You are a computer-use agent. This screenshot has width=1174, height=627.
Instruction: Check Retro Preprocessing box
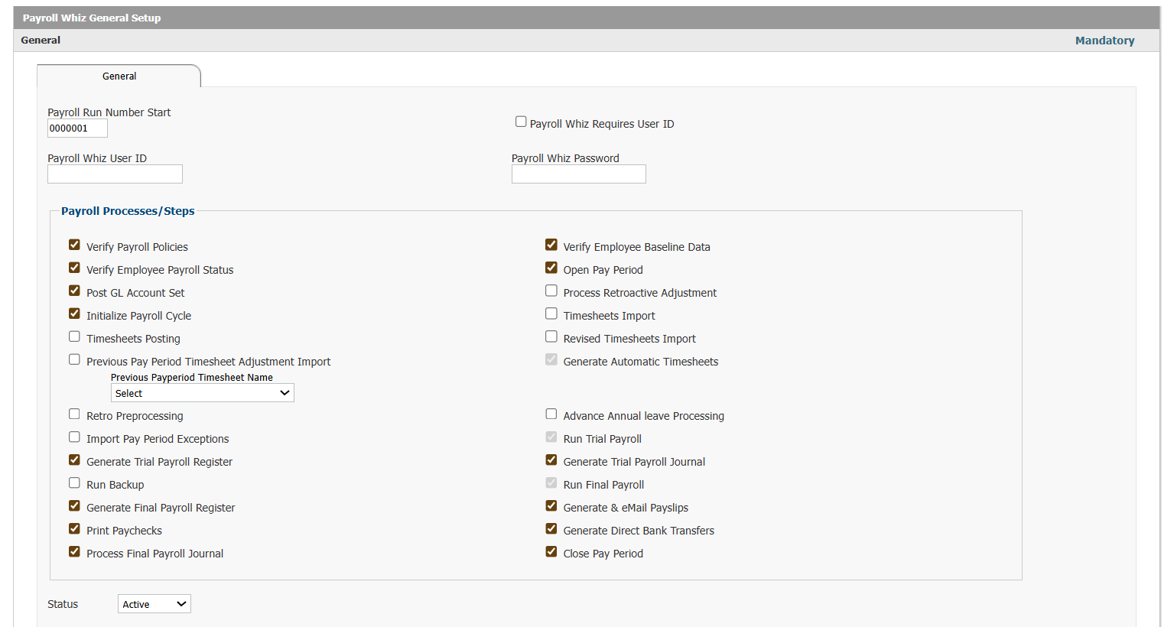click(74, 414)
